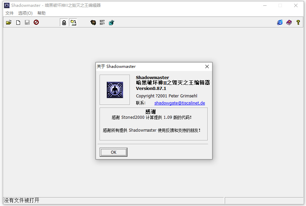
Task: Click the Shadowmaster title bar app icon
Action: click(7, 5)
